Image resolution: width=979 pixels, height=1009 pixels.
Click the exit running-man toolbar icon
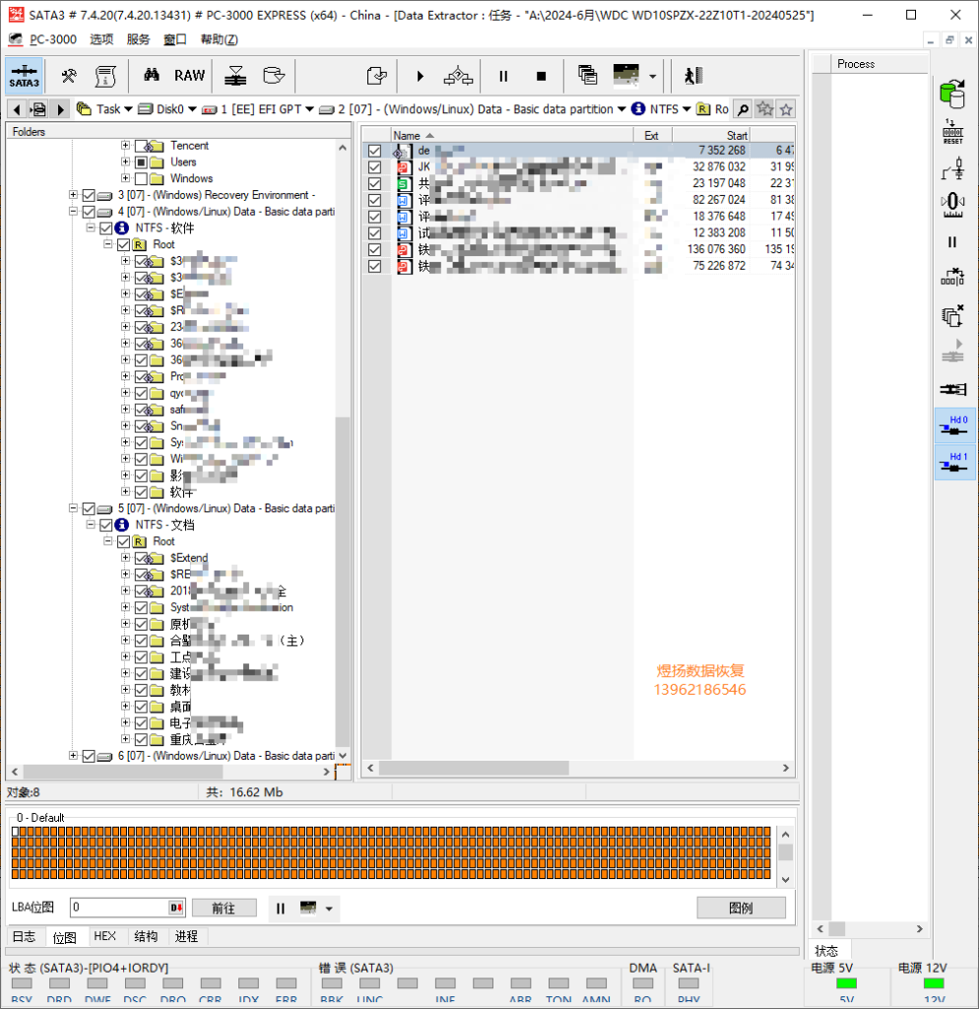(x=693, y=76)
